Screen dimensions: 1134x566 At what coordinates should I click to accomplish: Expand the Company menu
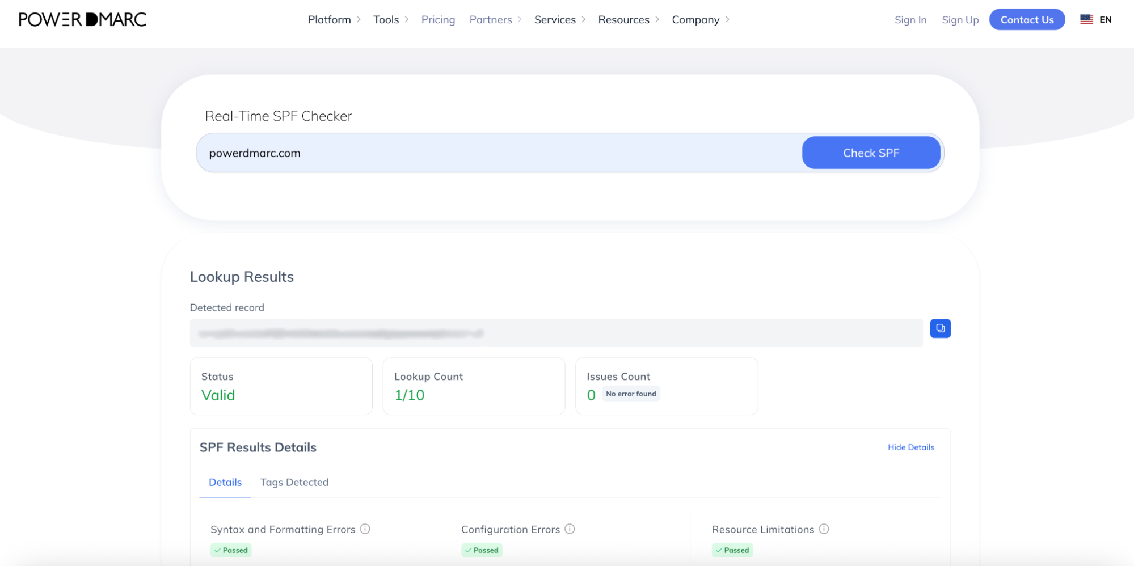coord(701,20)
